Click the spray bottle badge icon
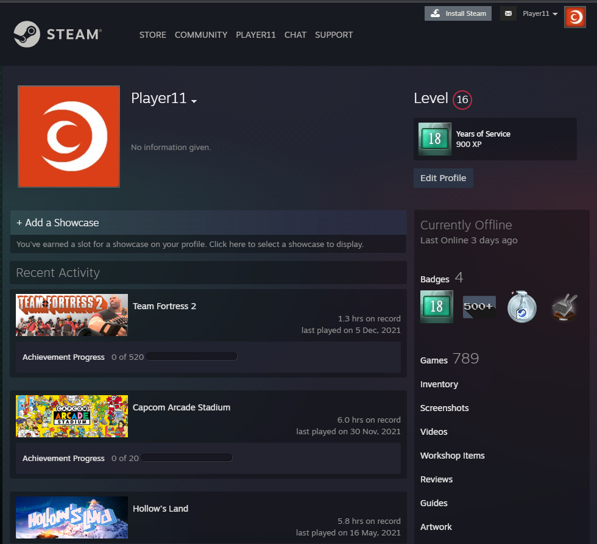This screenshot has height=544, width=597. click(522, 307)
